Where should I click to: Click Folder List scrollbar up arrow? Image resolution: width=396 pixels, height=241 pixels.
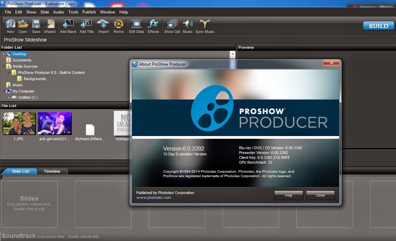tap(232, 54)
